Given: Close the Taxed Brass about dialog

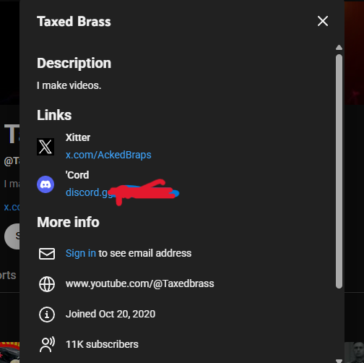Looking at the screenshot, I should (323, 21).
